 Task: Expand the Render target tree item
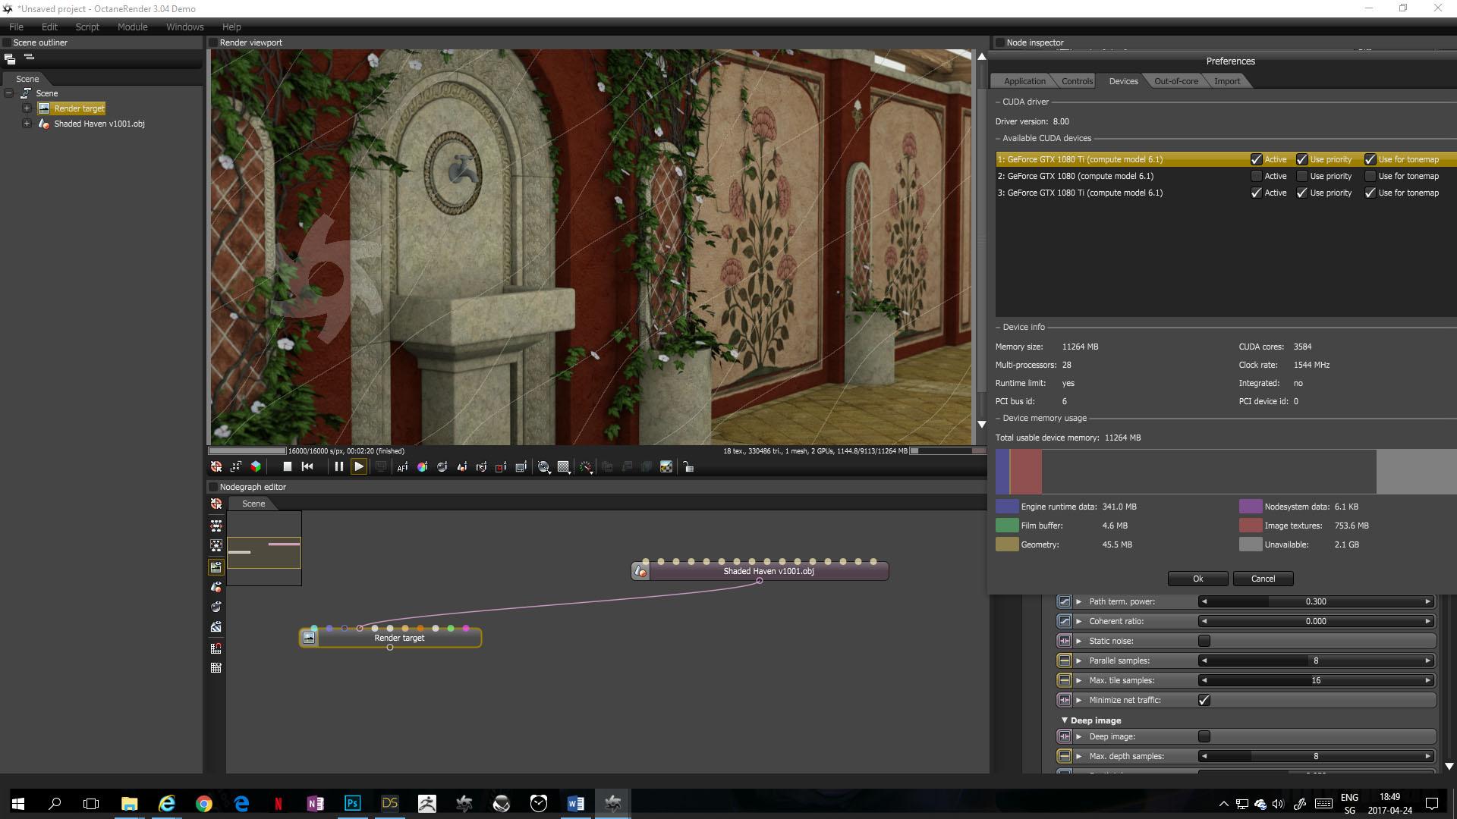coord(27,108)
